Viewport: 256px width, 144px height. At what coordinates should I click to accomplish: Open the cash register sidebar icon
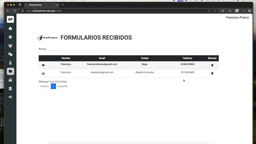click(x=10, y=80)
